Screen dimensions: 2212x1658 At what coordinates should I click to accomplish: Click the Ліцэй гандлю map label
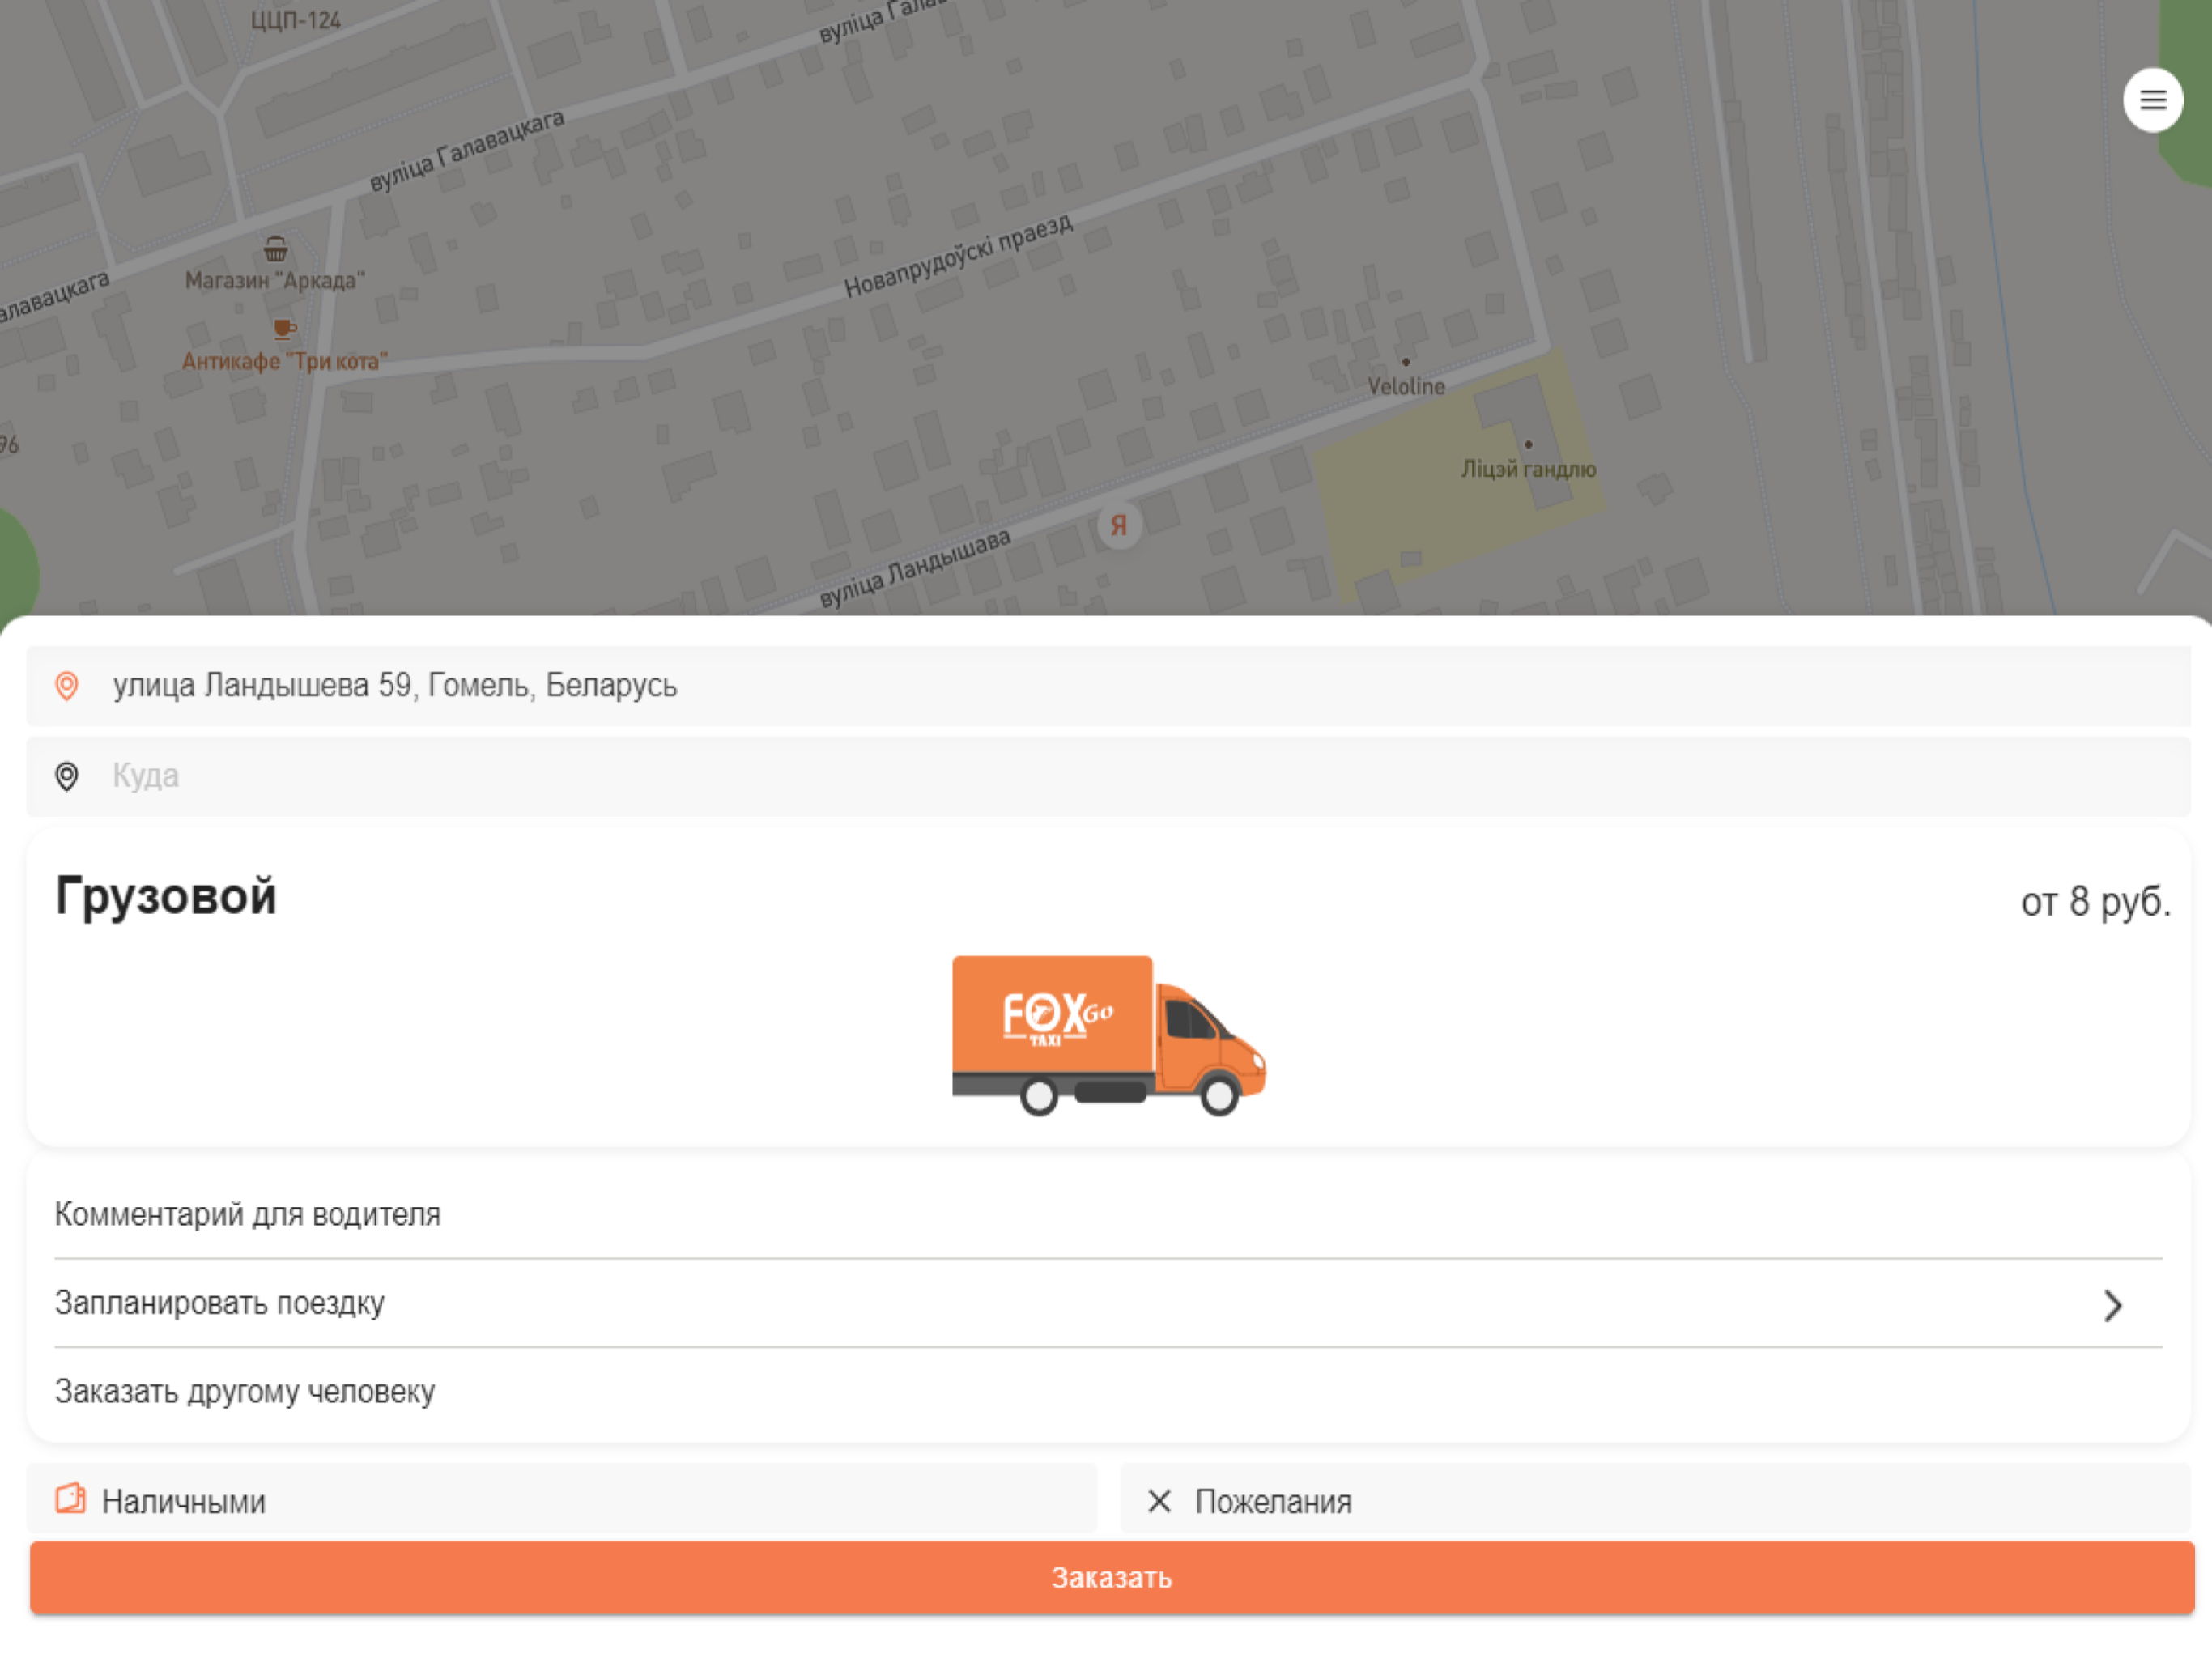click(1528, 469)
